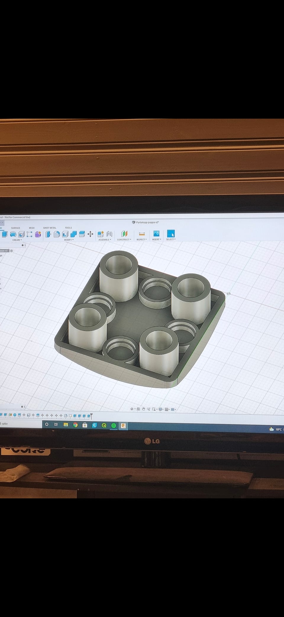Select the Combine tool
The image size is (284, 617).
(x=73, y=234)
